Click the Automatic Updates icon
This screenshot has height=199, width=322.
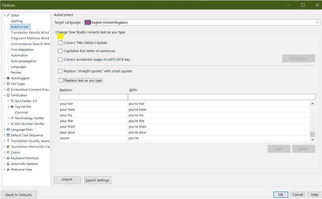coord(8,164)
